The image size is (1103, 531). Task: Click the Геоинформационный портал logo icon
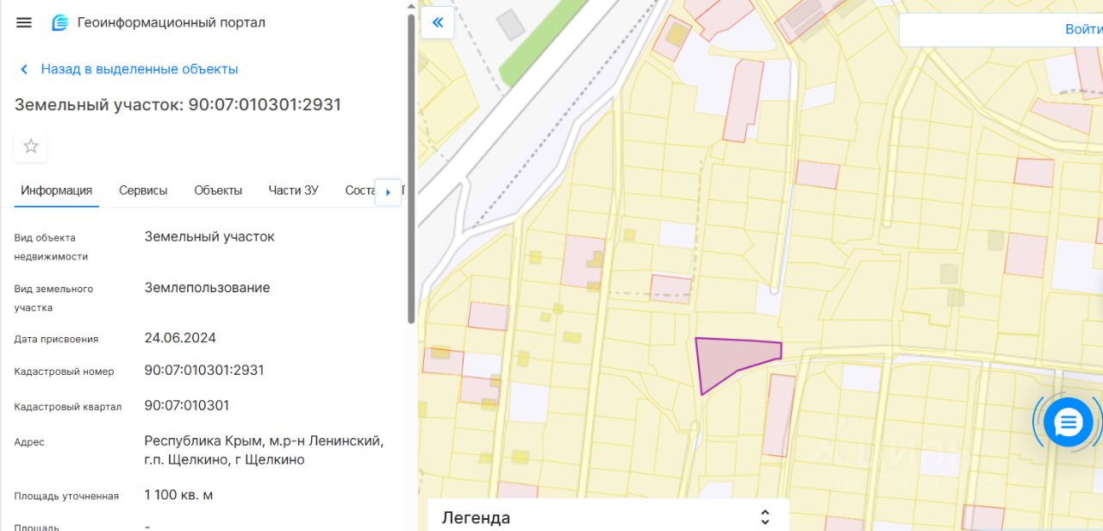59,23
